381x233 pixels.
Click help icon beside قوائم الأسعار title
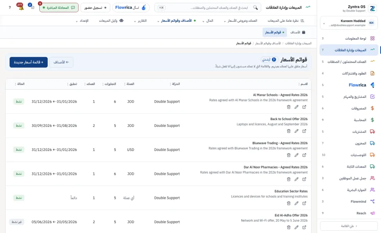pos(274,59)
